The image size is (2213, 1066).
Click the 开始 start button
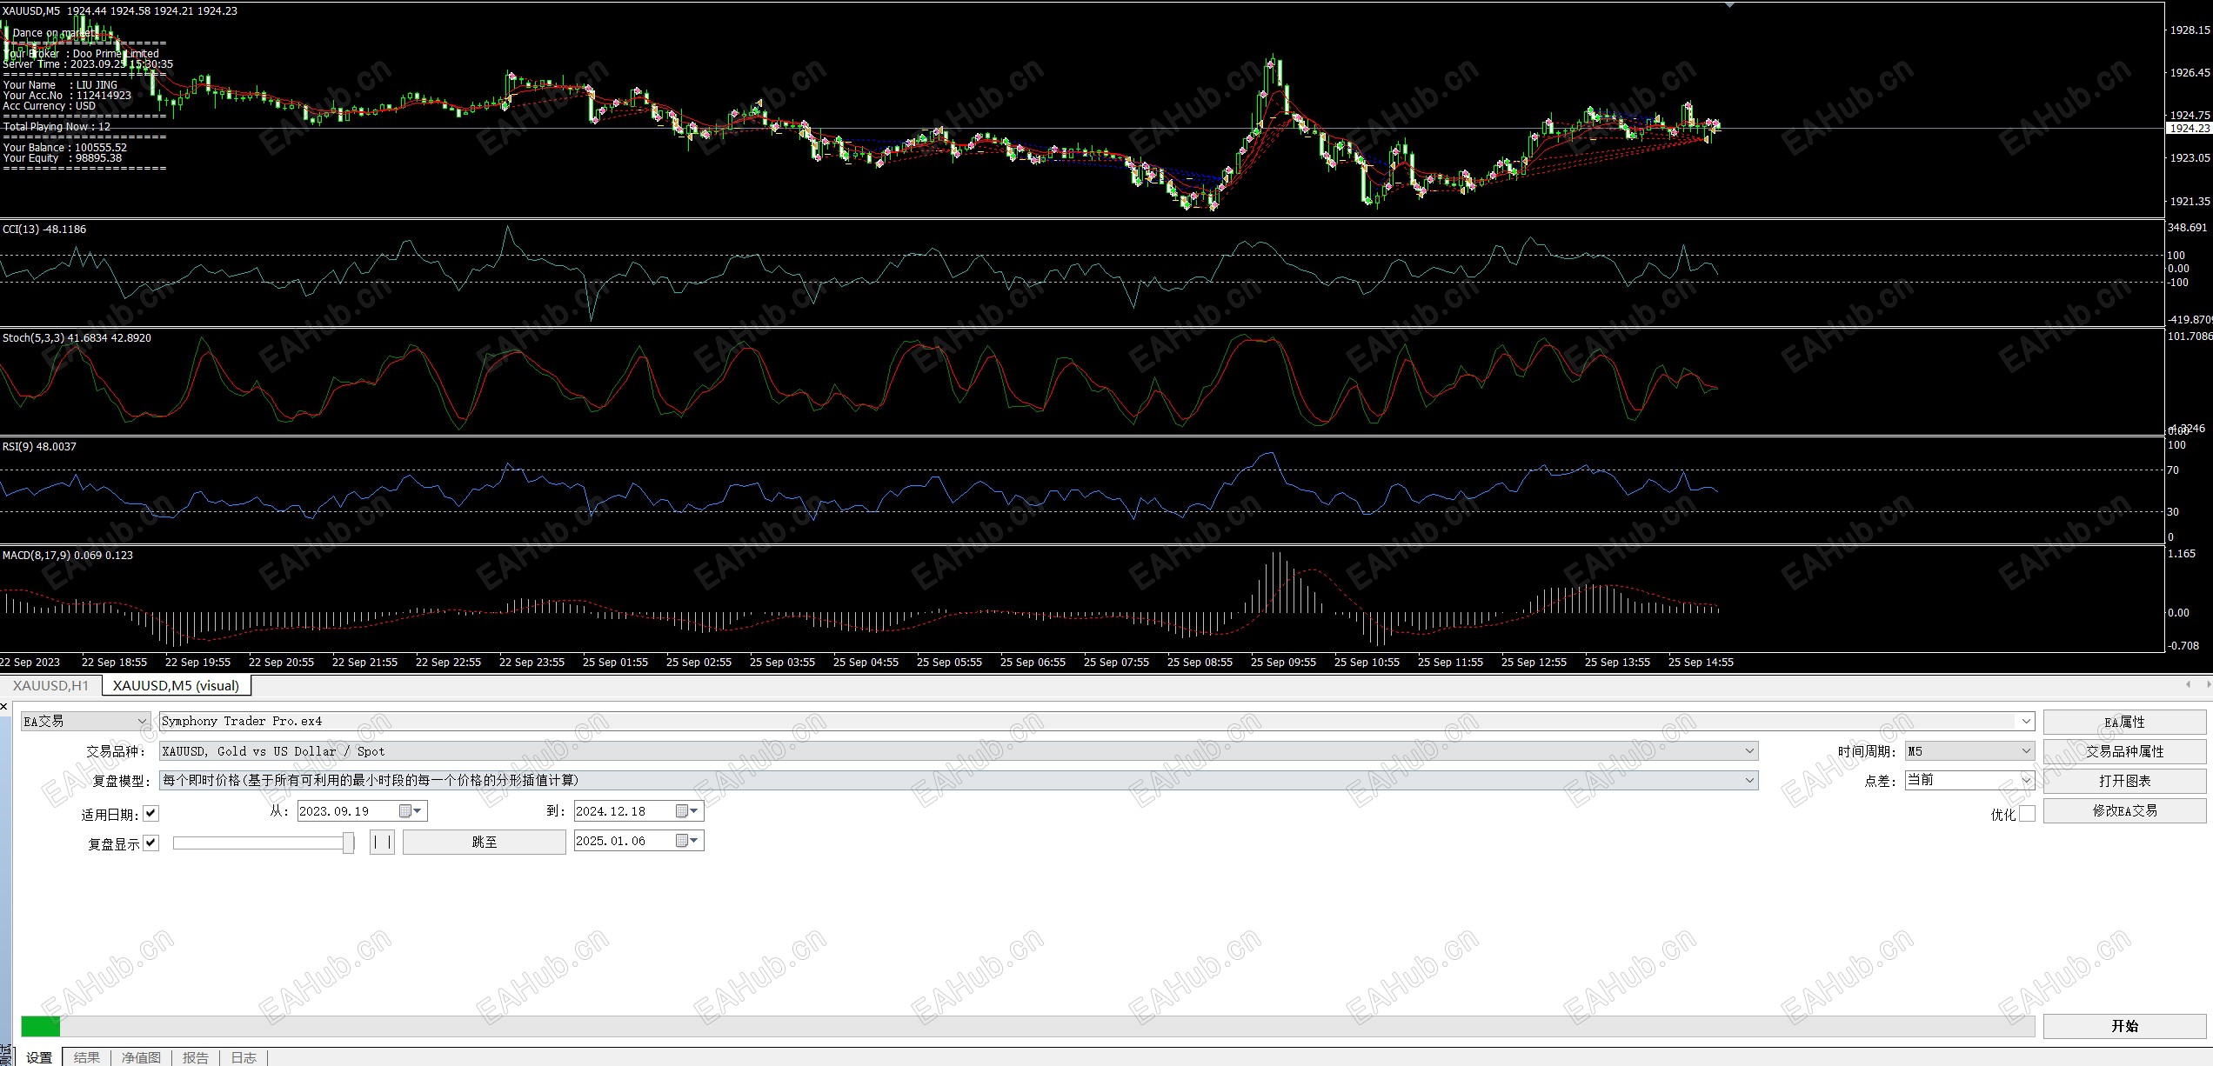pos(2124,1026)
